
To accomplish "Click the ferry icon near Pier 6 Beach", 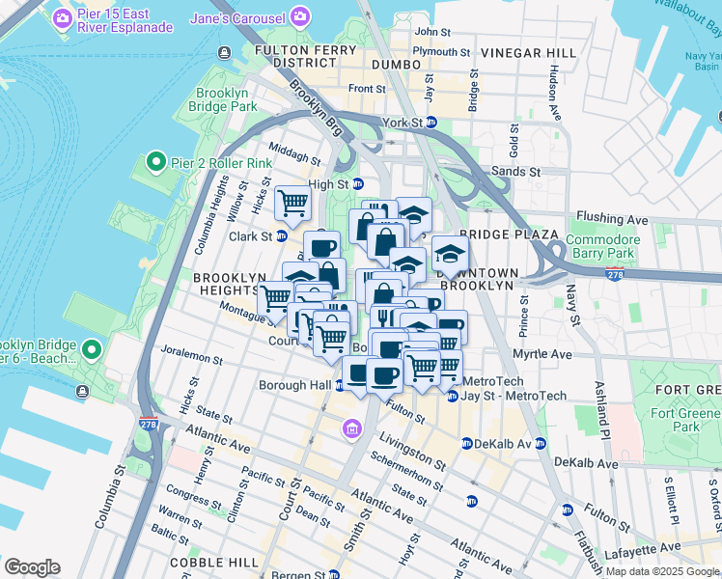I will (83, 392).
